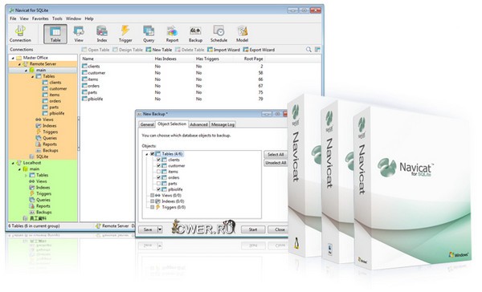Open the Model toolbar icon
The image size is (482, 292).
(243, 34)
